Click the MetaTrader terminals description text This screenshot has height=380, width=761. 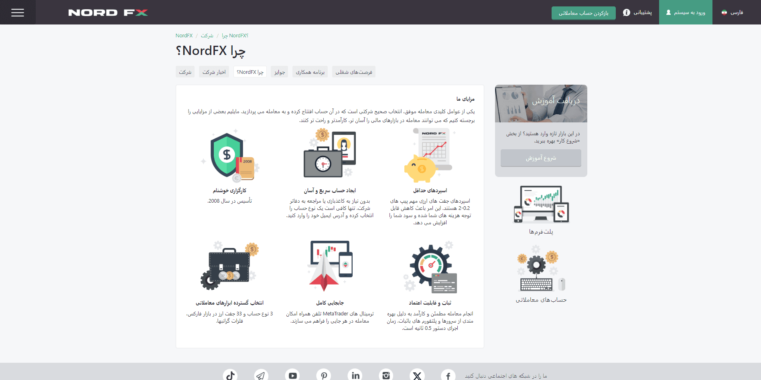[330, 317]
